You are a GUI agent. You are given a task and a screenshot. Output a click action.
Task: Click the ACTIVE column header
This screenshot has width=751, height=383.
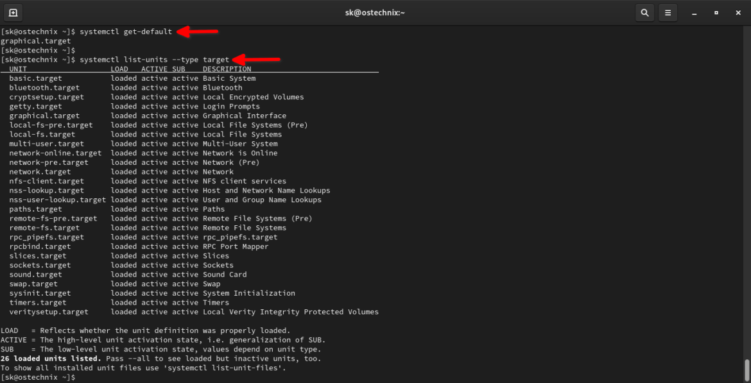point(154,69)
